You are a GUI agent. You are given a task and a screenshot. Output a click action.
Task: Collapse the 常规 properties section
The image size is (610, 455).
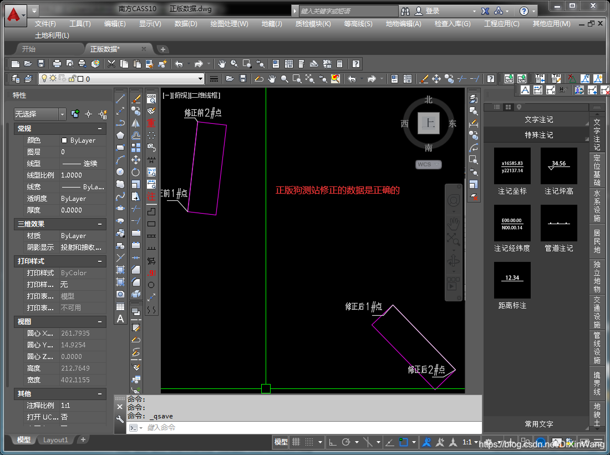pyautogui.click(x=100, y=128)
